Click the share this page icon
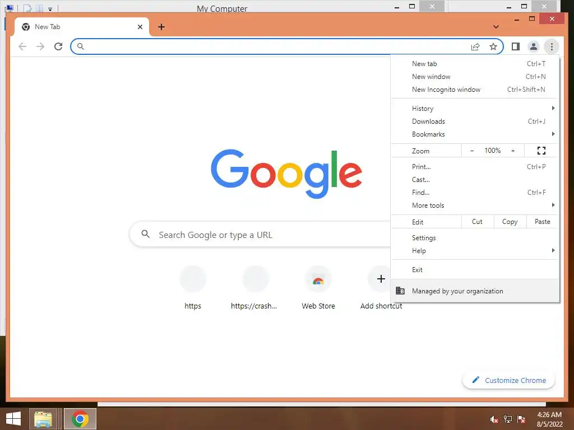 click(475, 46)
